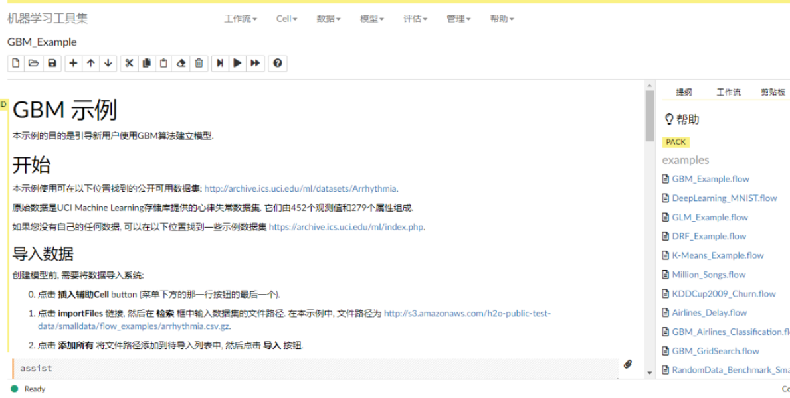Click the assist help question mark icon
Image resolution: width=790 pixels, height=398 pixels.
tap(278, 64)
